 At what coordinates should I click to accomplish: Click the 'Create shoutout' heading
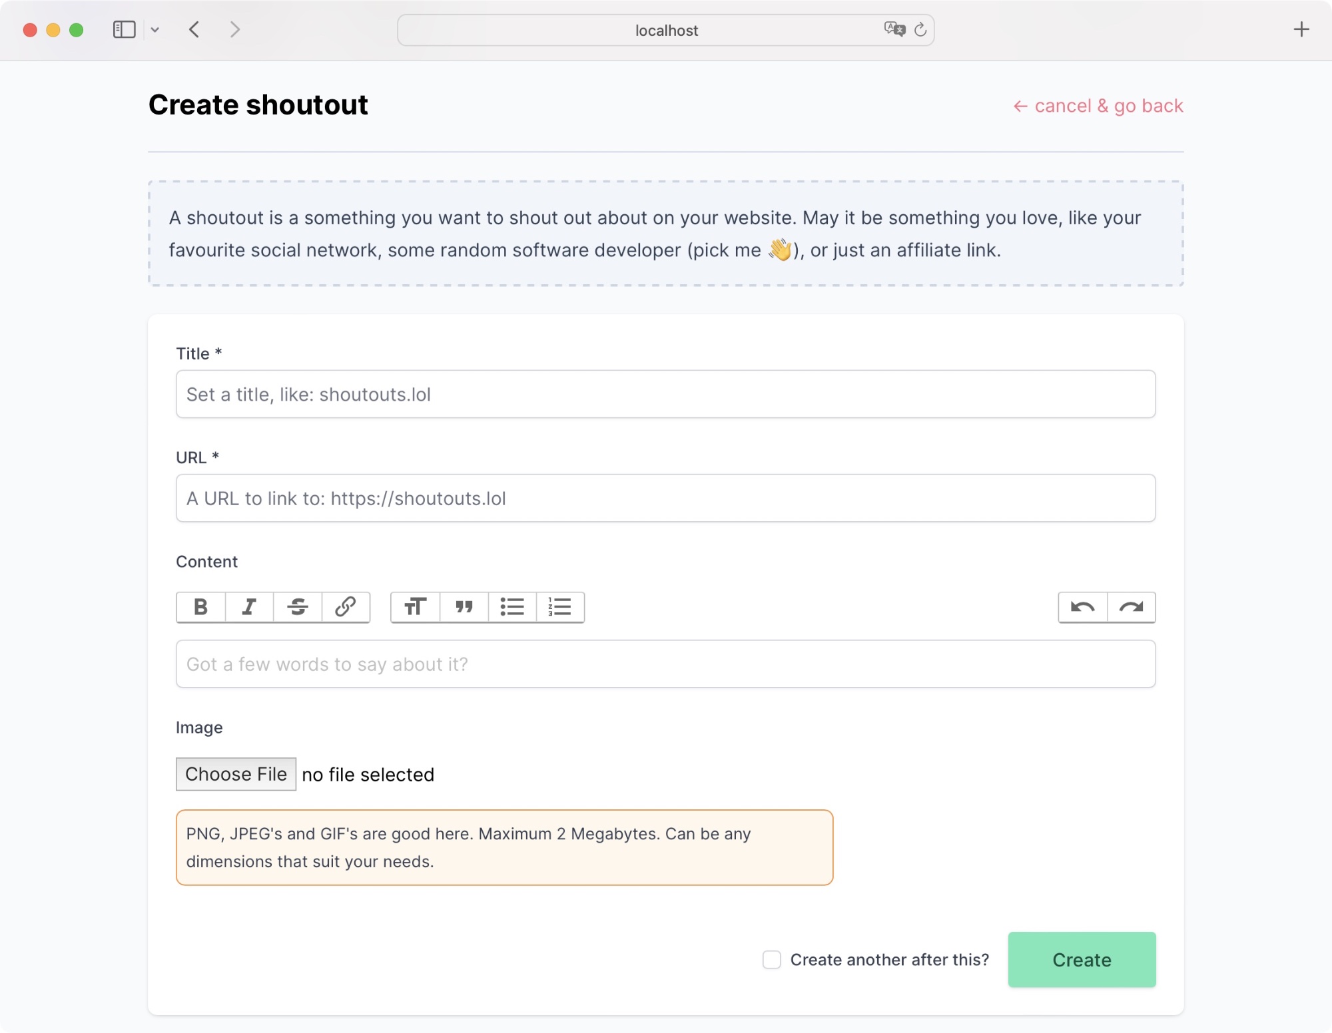tap(258, 105)
